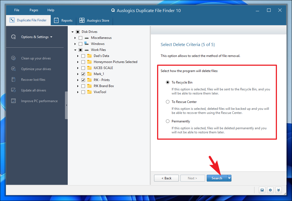Check the PJK Brand Box checkbox
The height and width of the screenshot is (201, 292).
[83, 86]
